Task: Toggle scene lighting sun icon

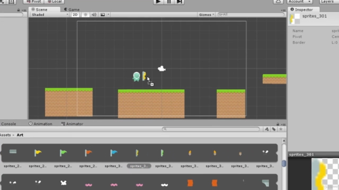Action: point(86,15)
